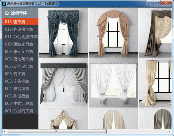The width and height of the screenshot is (174, 136).
Task: Click the app logo in title bar
Action: click(4, 3)
